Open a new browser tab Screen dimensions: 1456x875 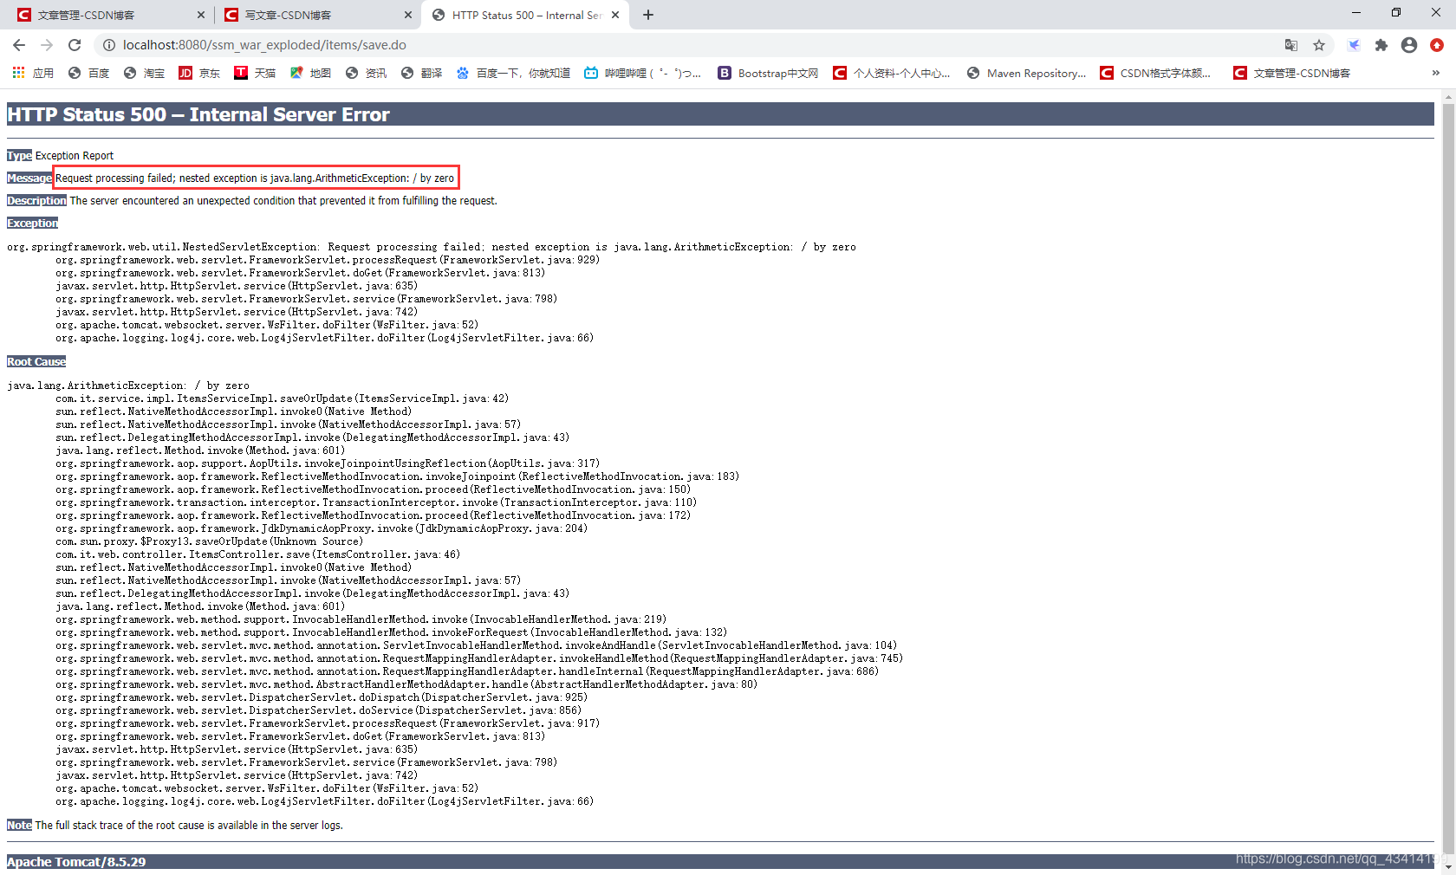[x=648, y=15]
